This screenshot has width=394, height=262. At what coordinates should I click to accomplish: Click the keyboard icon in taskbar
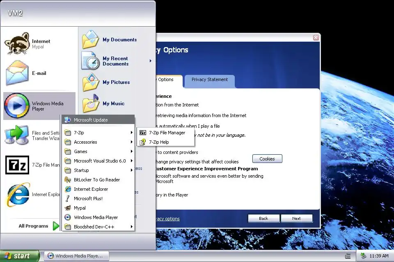[348, 256]
